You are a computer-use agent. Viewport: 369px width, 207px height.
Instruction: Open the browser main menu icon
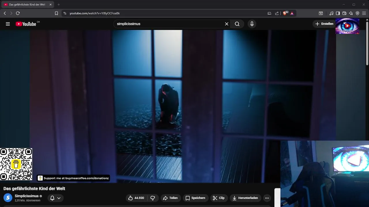pyautogui.click(x=364, y=13)
